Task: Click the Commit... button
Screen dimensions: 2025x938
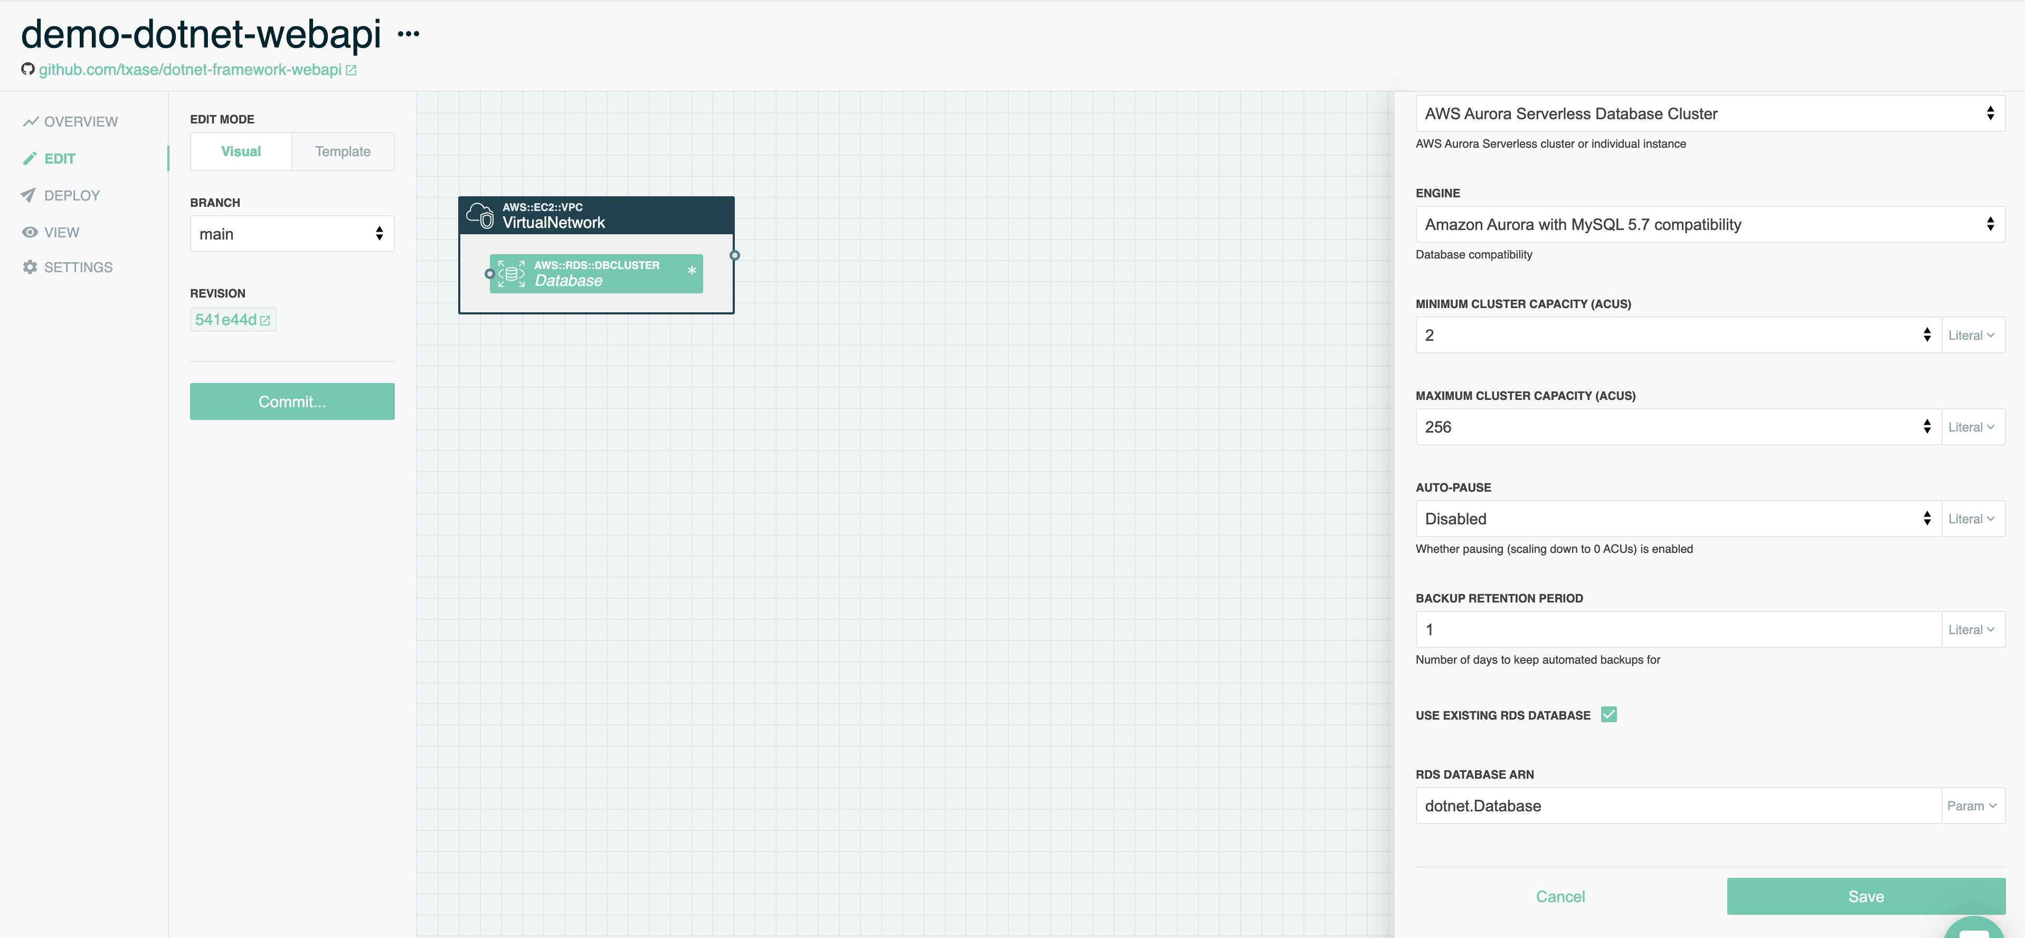Action: [291, 401]
